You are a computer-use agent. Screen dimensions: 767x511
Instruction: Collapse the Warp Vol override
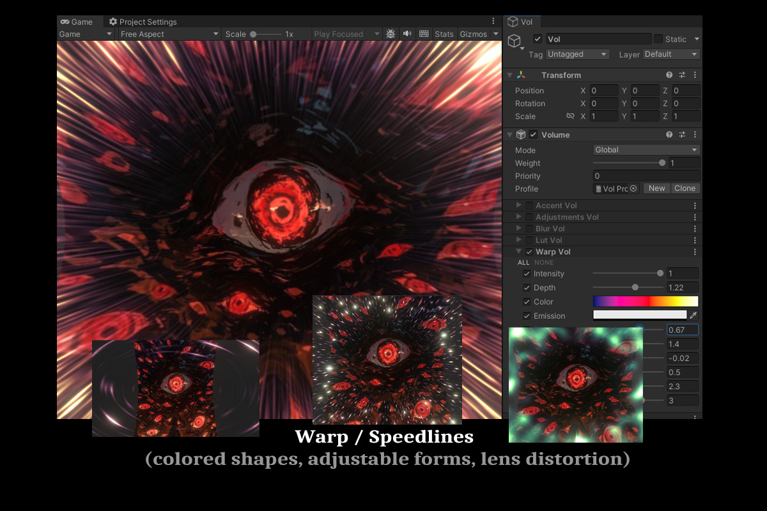pos(518,252)
